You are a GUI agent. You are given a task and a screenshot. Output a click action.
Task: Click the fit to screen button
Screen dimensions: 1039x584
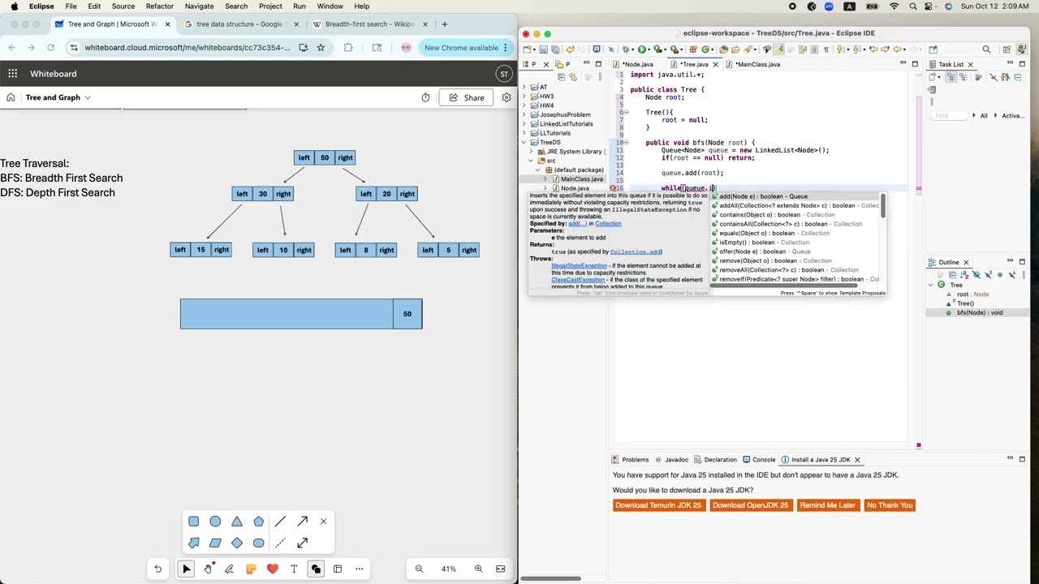(x=500, y=569)
